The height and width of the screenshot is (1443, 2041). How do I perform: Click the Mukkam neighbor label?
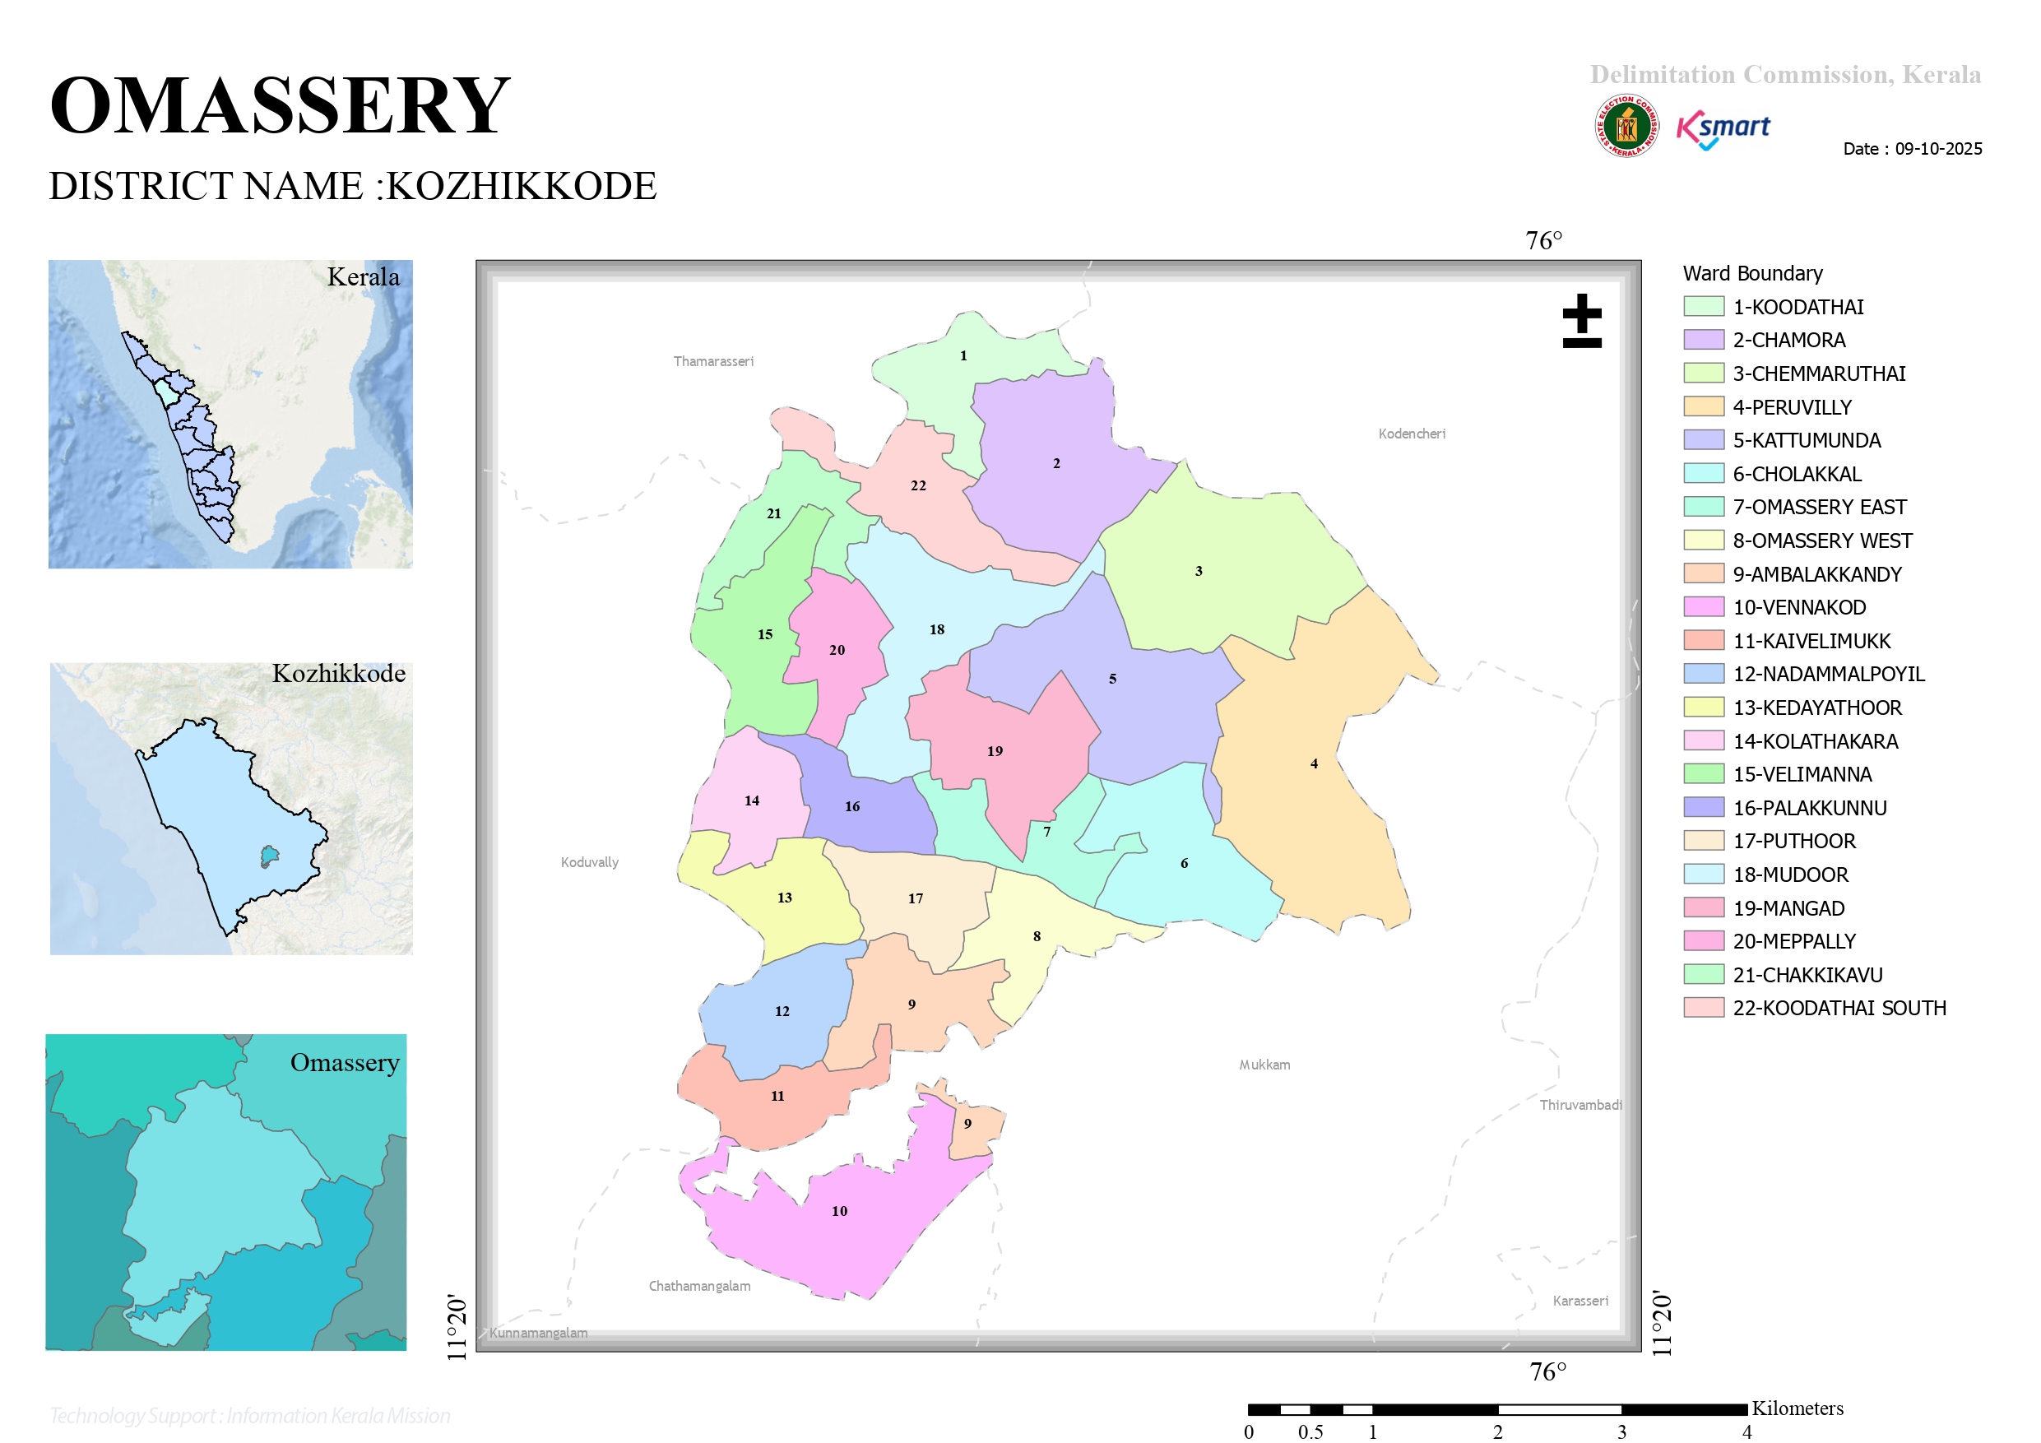click(x=1264, y=1065)
